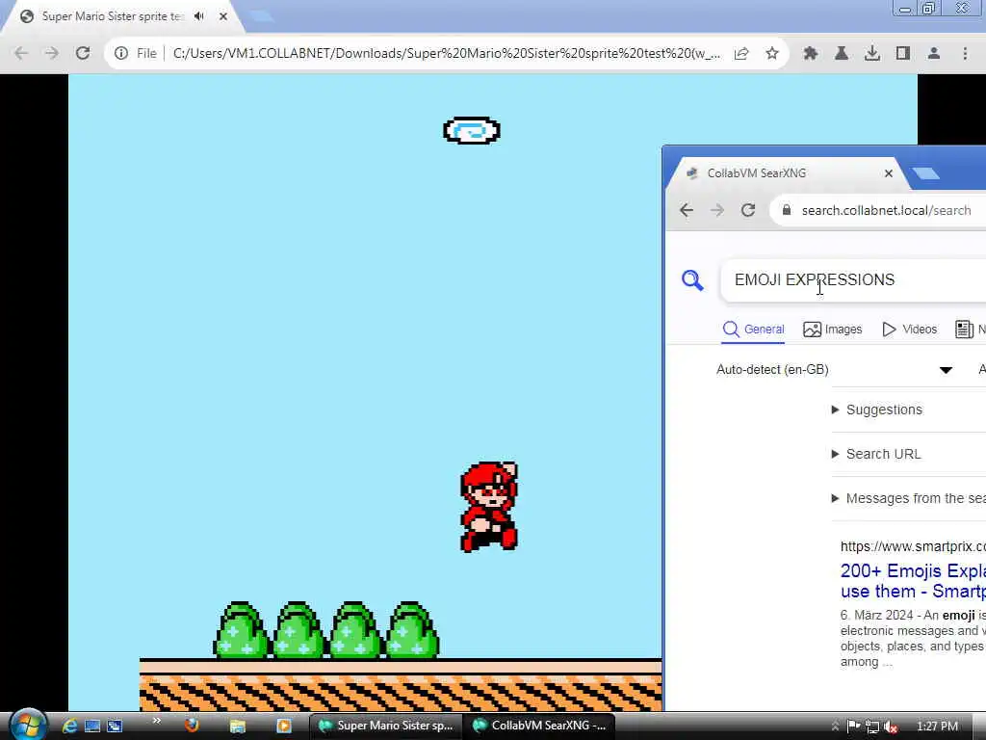Click the Chrome Labs flask icon
The width and height of the screenshot is (986, 740).
click(842, 54)
